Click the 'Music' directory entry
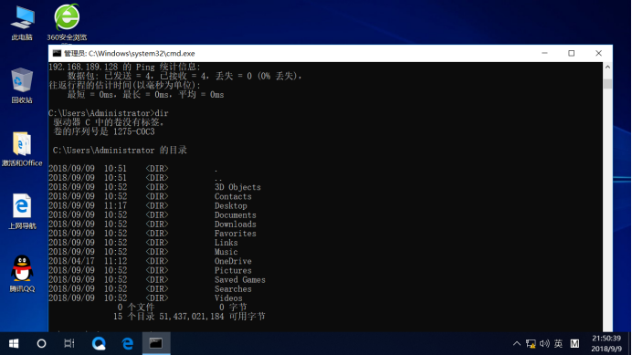 pos(226,252)
